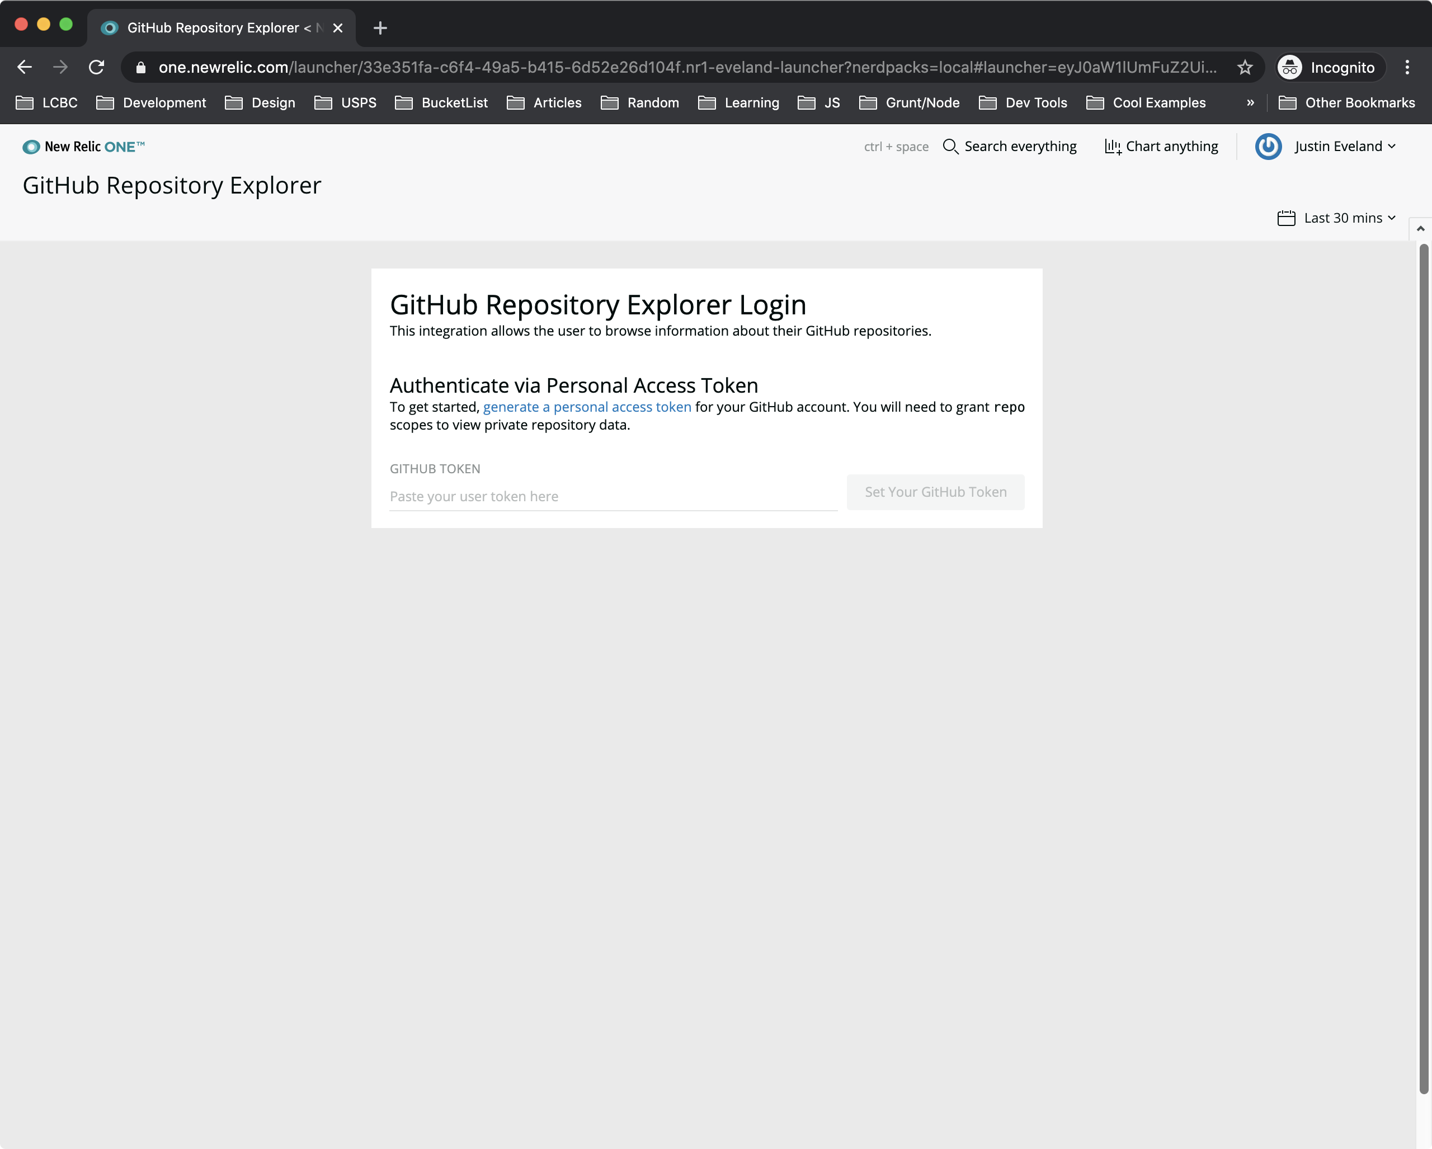Viewport: 1432px width, 1149px height.
Task: Click the calendar icon beside Last 30 mins
Action: coord(1286,218)
